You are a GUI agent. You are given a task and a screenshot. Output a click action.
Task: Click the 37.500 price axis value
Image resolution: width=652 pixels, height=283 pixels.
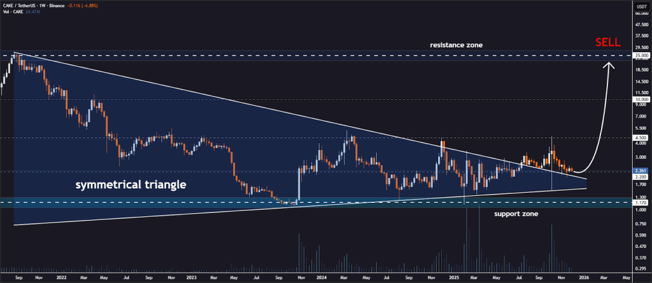coord(642,36)
